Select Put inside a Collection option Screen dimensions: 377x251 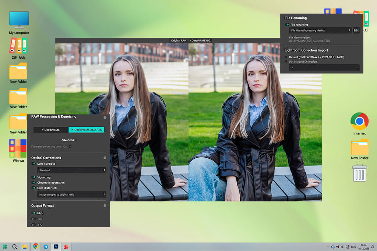pyautogui.click(x=286, y=62)
